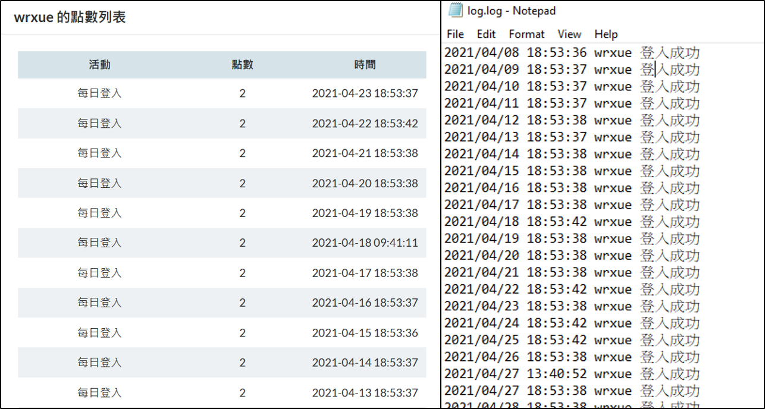This screenshot has height=409, width=765.
Task: Open the Help menu in Notepad
Action: click(606, 34)
